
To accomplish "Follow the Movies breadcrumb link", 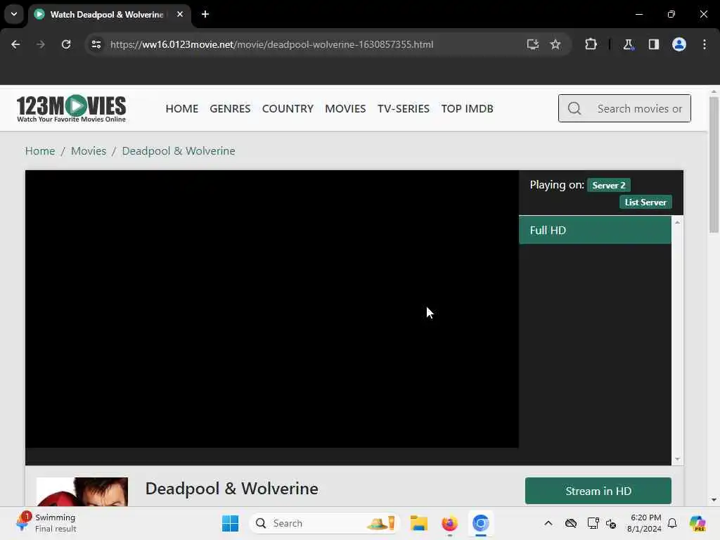I will coord(89,151).
